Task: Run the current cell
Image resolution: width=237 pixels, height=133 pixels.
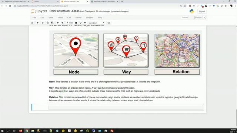Action: tap(70, 23)
